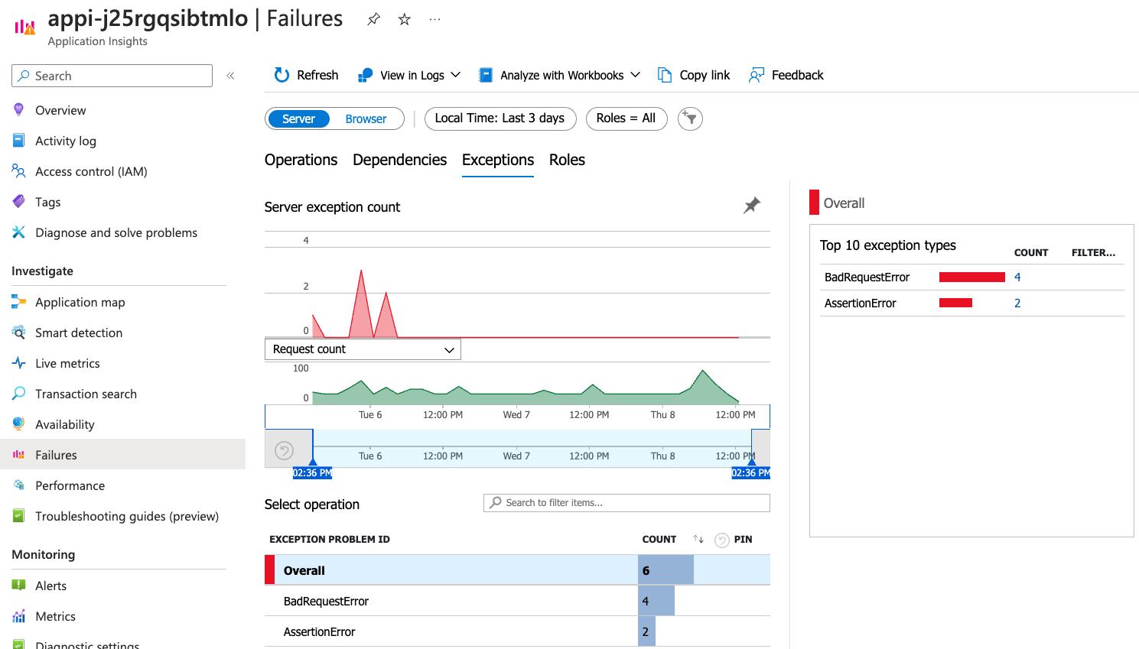Open Live metrics
Screen dimensions: 1139x649
pos(67,363)
